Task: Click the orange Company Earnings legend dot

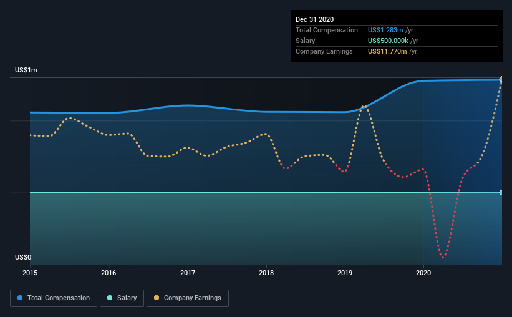Action: click(157, 298)
